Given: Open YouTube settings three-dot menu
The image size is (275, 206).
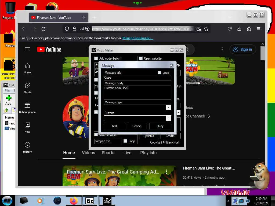Looking at the screenshot, I should (222, 49).
